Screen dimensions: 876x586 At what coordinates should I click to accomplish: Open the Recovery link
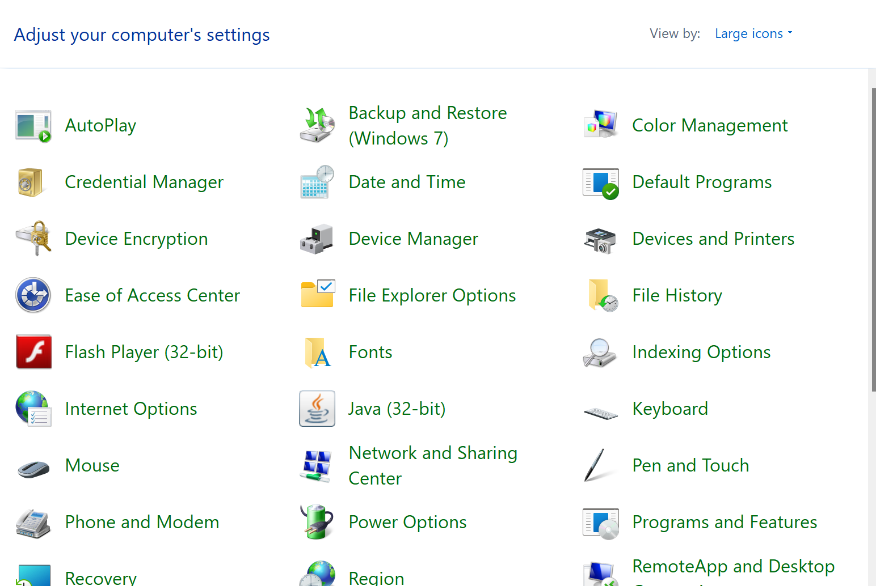point(100,577)
